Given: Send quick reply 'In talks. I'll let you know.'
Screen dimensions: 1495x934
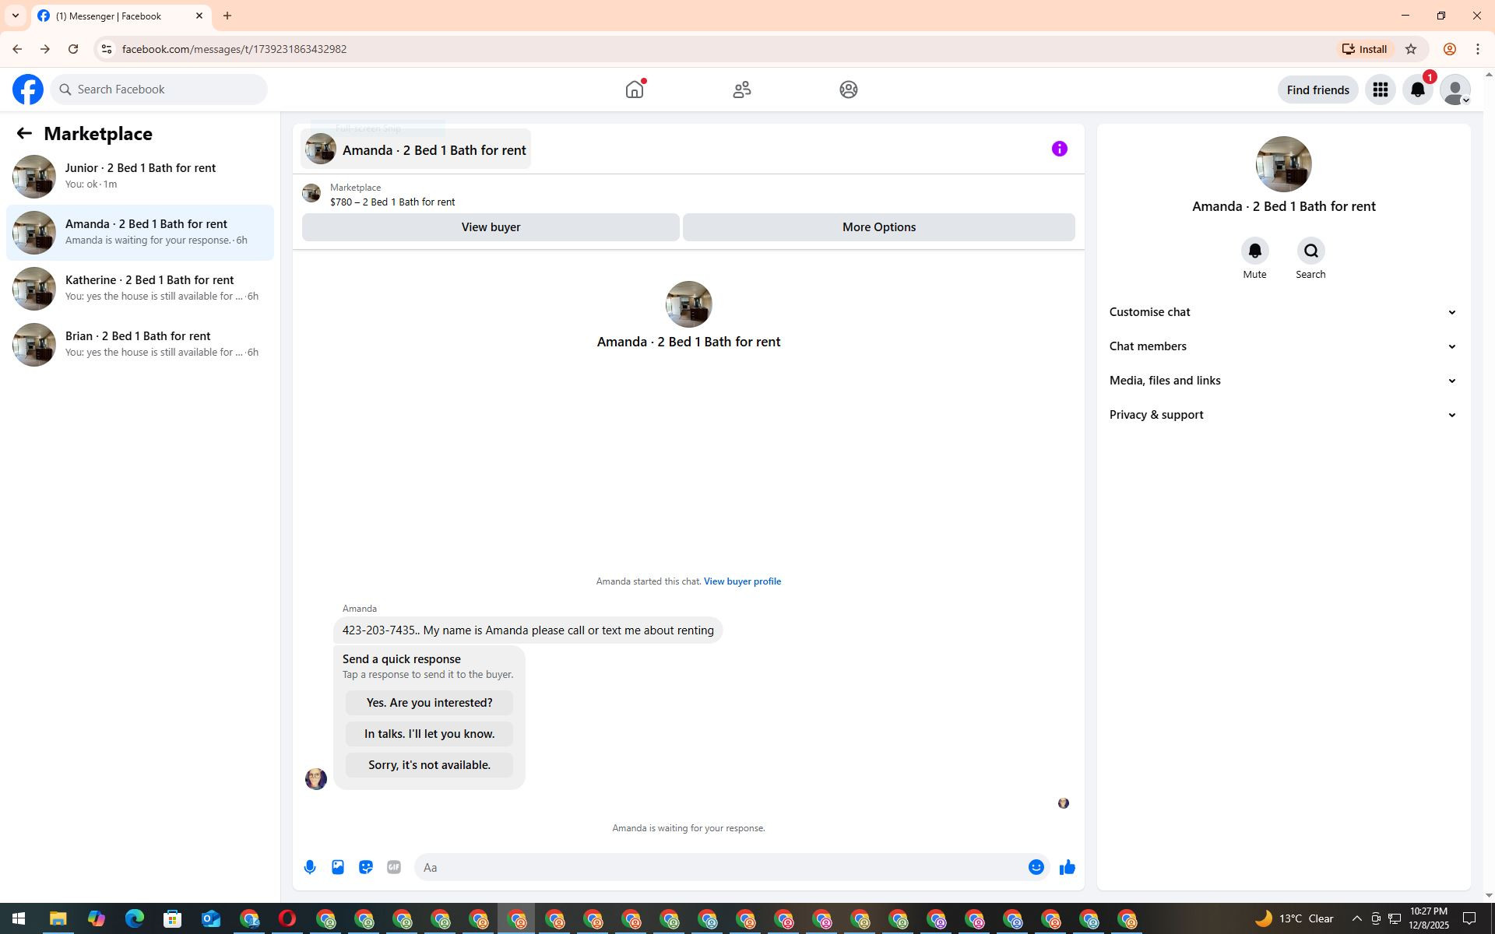Looking at the screenshot, I should [x=429, y=734].
